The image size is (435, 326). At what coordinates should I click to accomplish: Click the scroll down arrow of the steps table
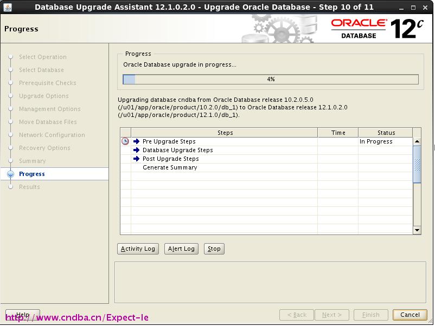point(417,230)
